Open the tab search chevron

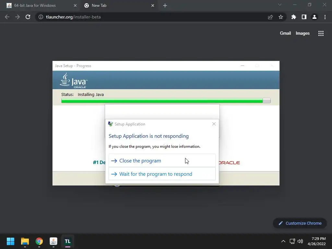280,5
